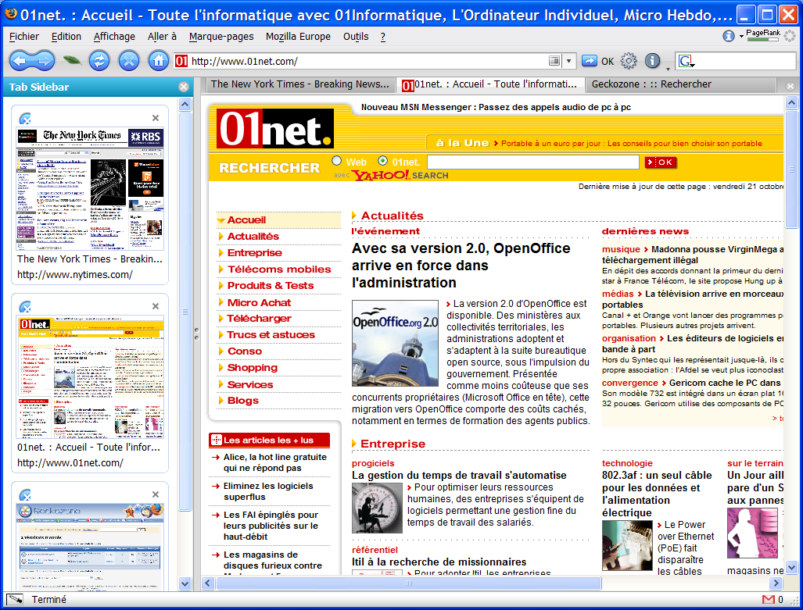The width and height of the screenshot is (803, 610).
Task: Select the Web search radio button
Action: pyautogui.click(x=336, y=161)
